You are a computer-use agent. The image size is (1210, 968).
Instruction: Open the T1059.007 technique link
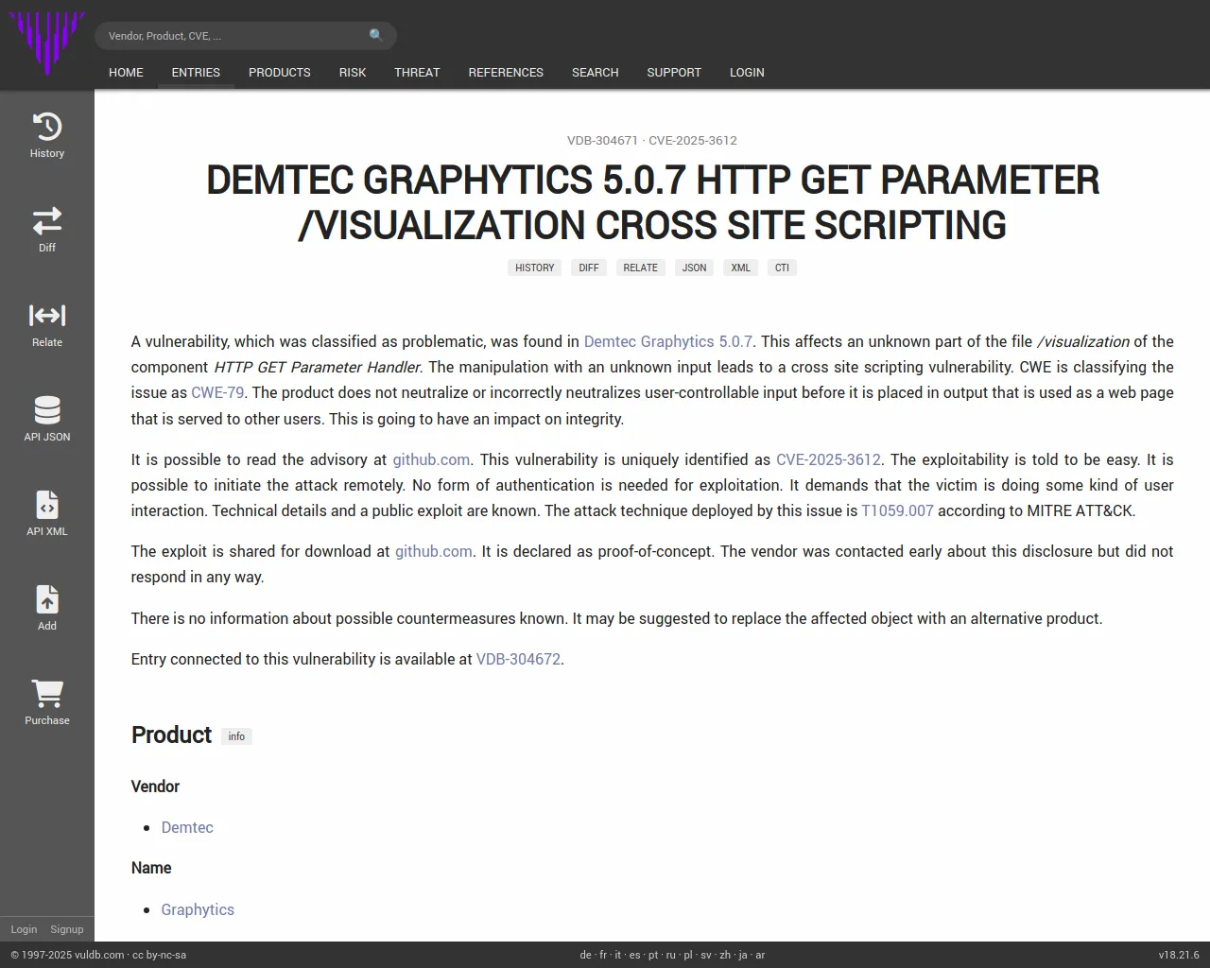897,510
